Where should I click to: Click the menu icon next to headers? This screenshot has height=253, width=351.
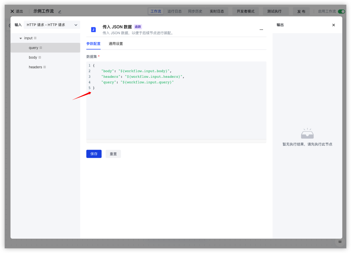coord(45,67)
